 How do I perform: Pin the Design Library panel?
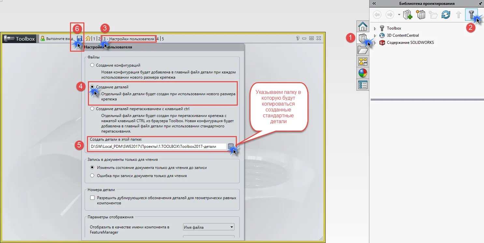click(480, 3)
